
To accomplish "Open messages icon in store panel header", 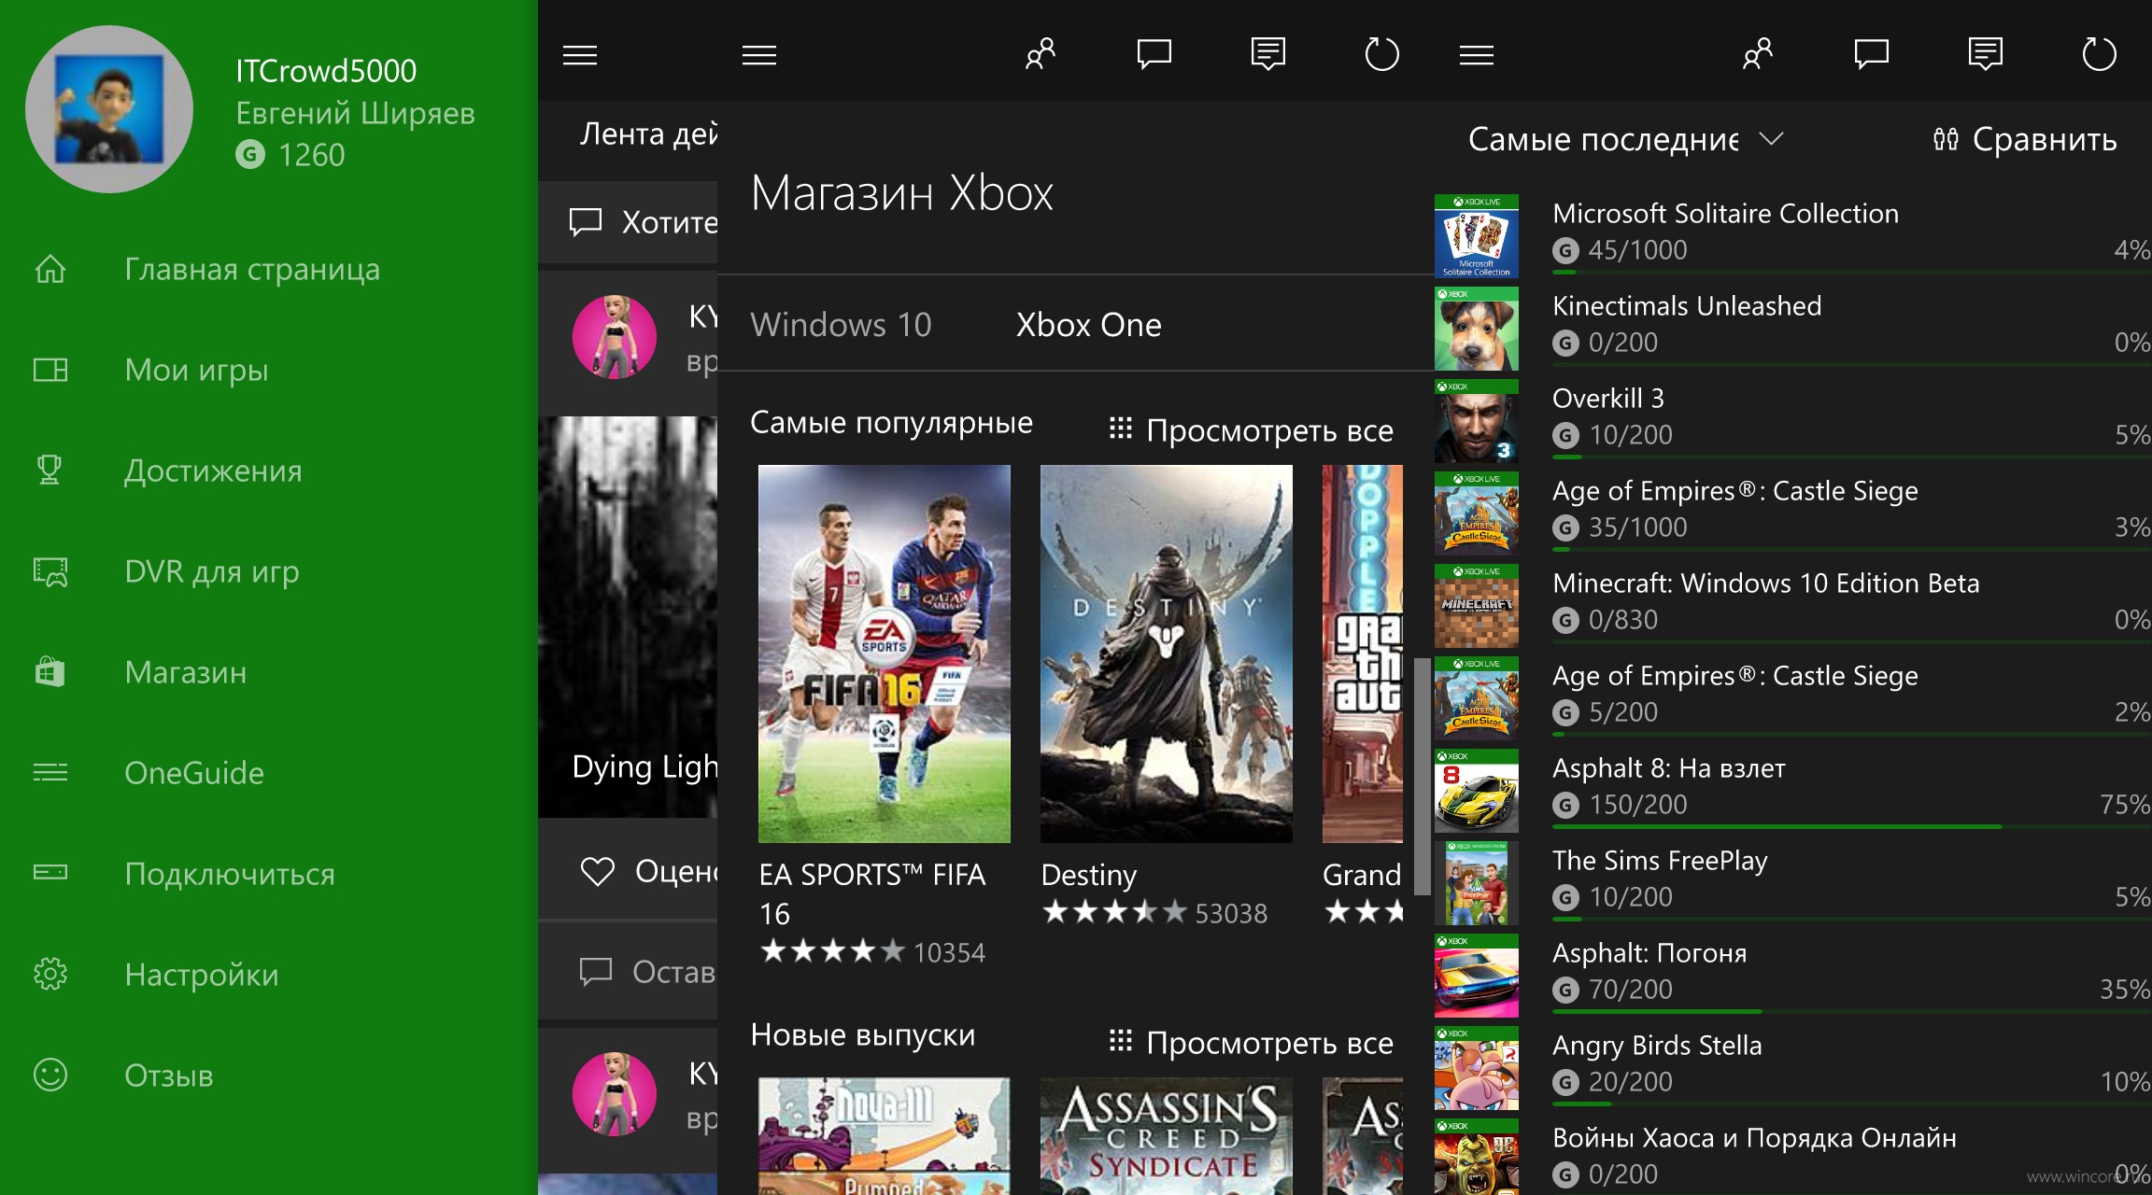I will (x=1154, y=54).
